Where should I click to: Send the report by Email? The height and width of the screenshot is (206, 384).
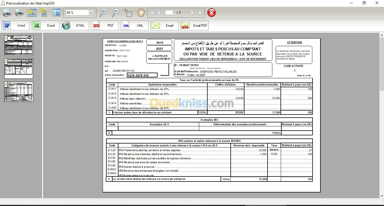click(165, 25)
